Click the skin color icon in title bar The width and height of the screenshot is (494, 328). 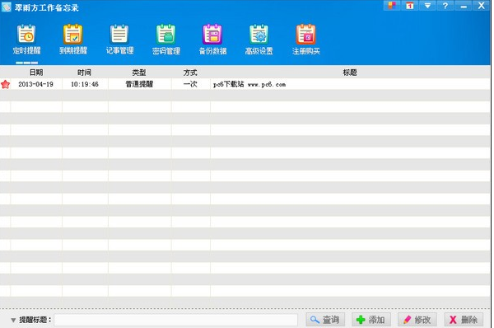point(392,6)
